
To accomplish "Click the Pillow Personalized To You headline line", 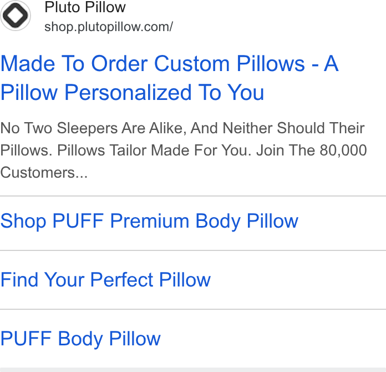I will [132, 93].
